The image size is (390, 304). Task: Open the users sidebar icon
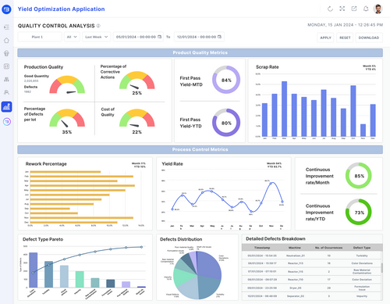[6, 92]
